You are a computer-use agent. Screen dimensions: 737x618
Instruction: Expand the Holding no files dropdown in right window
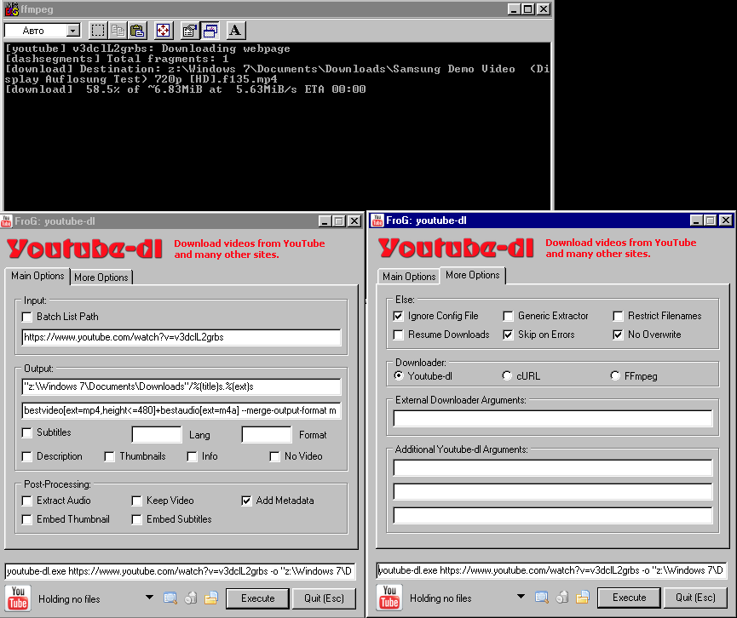521,597
